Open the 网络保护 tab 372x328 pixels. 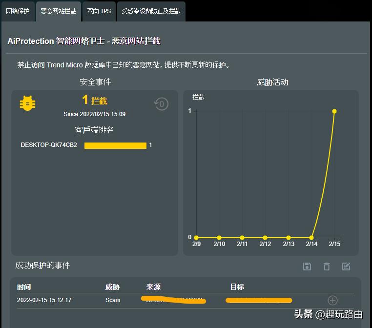[18, 11]
